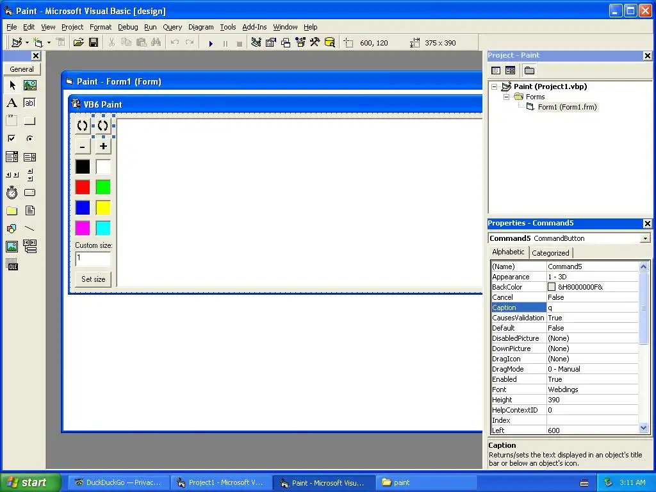Select the DriveListBox control tool
Viewport: 656px width, 492px height.
pos(29,192)
